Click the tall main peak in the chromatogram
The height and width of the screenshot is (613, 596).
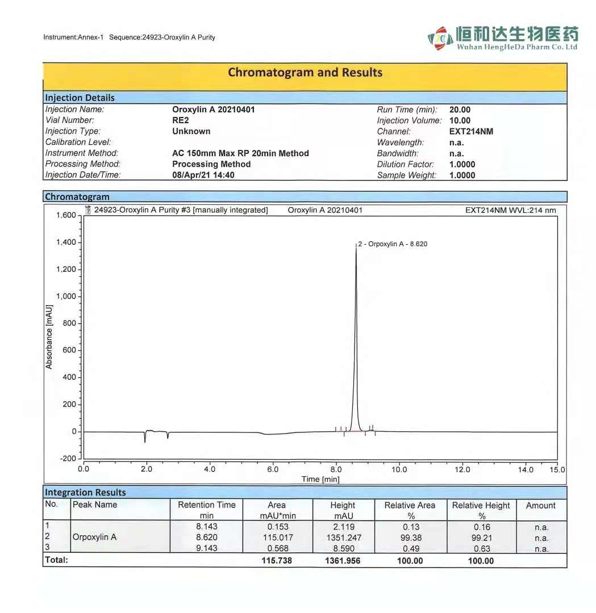(356, 338)
